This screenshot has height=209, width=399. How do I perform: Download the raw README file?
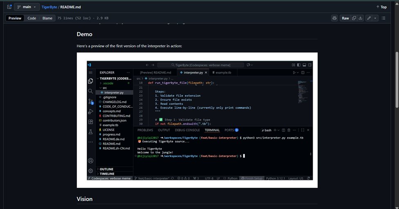pyautogui.click(x=360, y=18)
